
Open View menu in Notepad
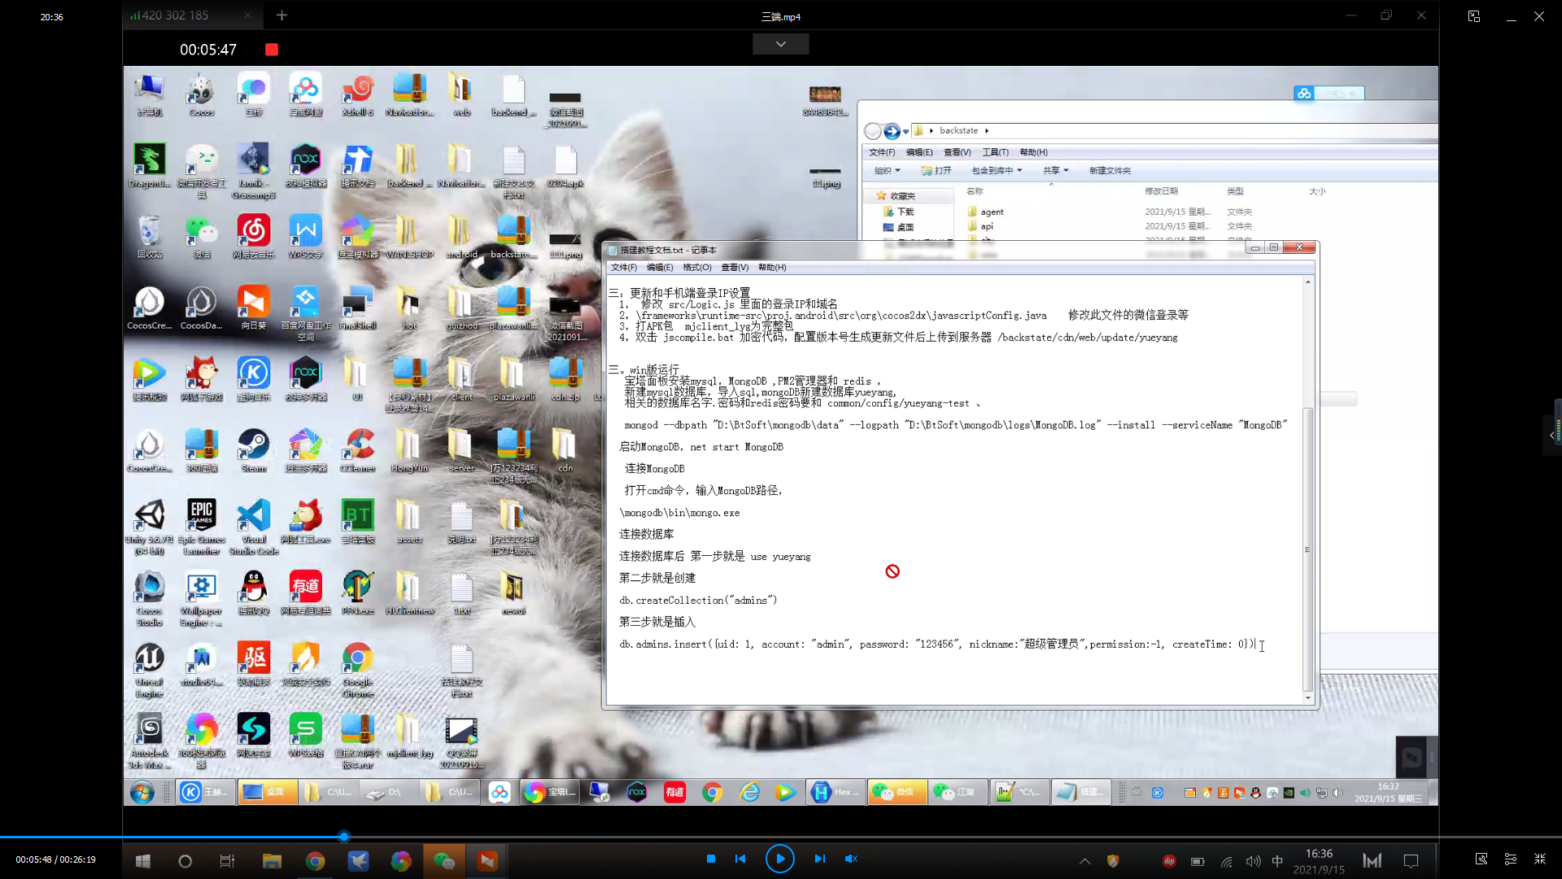click(735, 267)
